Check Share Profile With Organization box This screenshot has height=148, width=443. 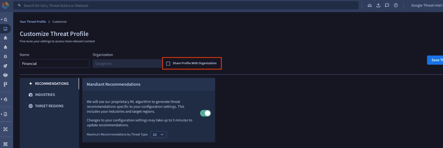tap(168, 63)
